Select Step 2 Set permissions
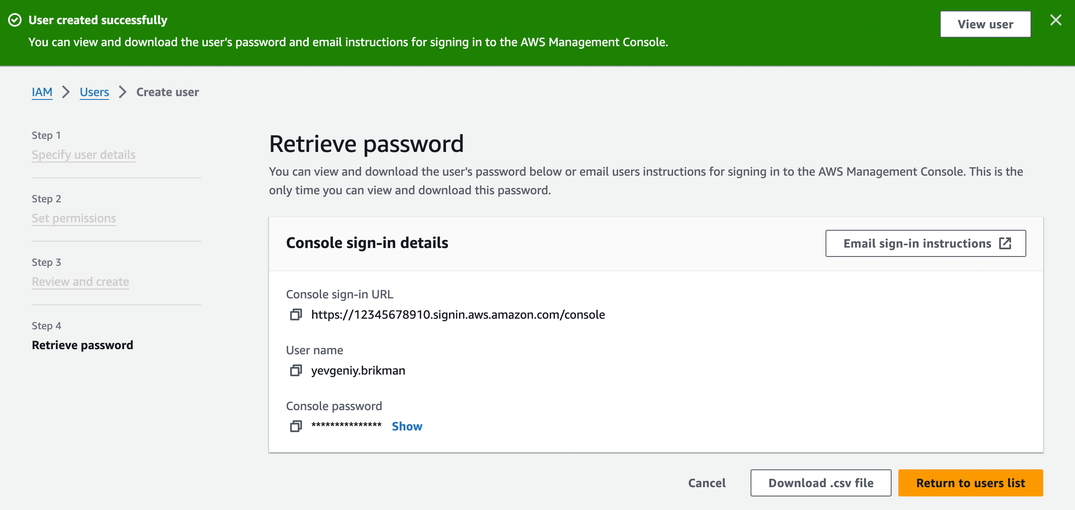 click(x=74, y=218)
